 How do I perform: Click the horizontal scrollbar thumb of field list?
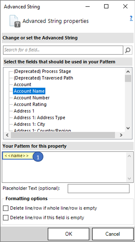[63, 135]
